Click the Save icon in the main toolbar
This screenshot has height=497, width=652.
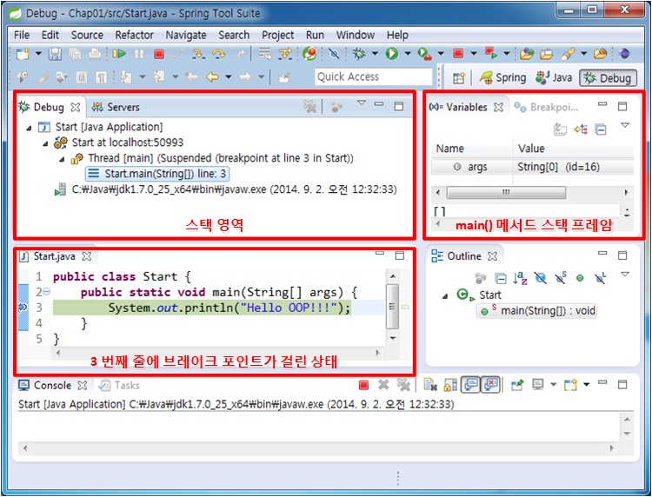[54, 54]
